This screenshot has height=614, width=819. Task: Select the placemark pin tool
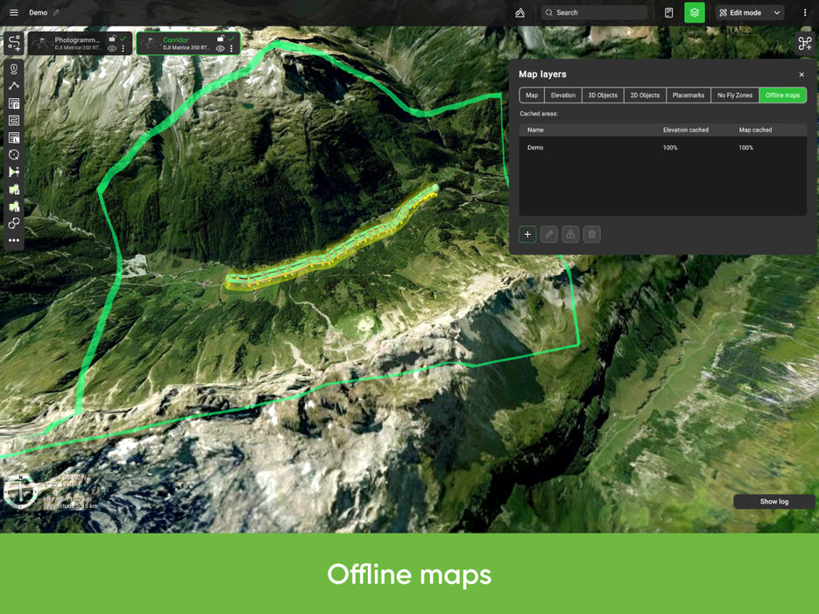click(x=14, y=68)
